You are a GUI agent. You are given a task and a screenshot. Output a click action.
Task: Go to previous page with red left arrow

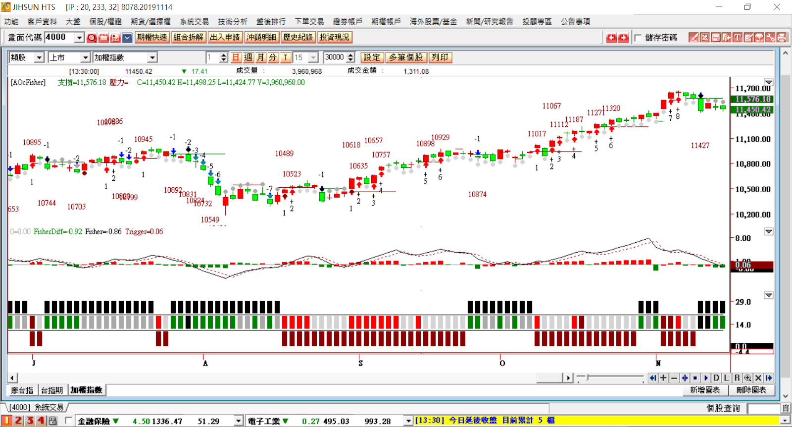coord(611,38)
